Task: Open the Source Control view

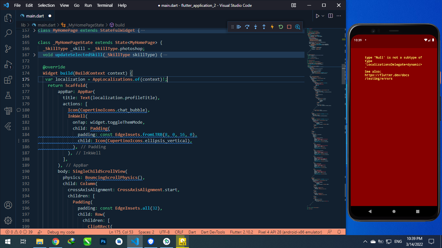Action: pos(8,49)
